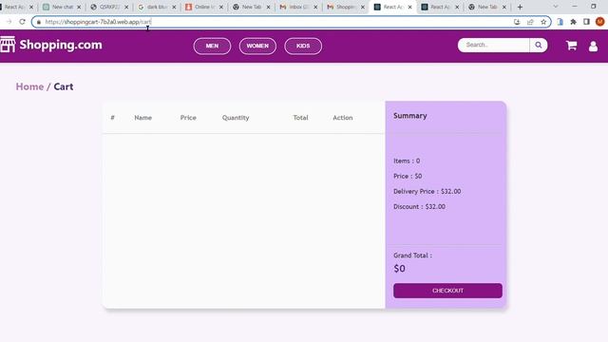Viewport: 608px width, 342px height.
Task: Click 'Discount : $32.00' text
Action: [x=419, y=207]
